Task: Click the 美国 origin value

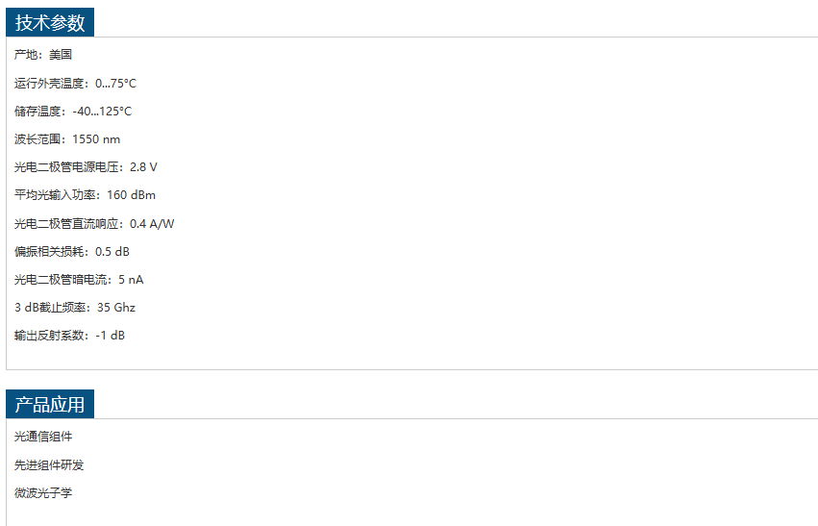Action: click(61, 55)
